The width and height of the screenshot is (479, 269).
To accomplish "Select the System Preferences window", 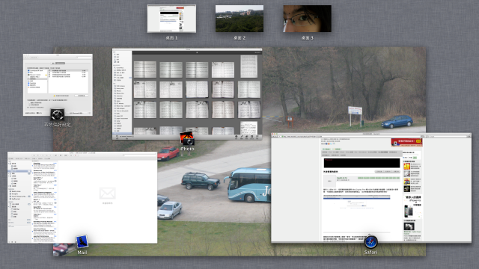I will (58, 84).
